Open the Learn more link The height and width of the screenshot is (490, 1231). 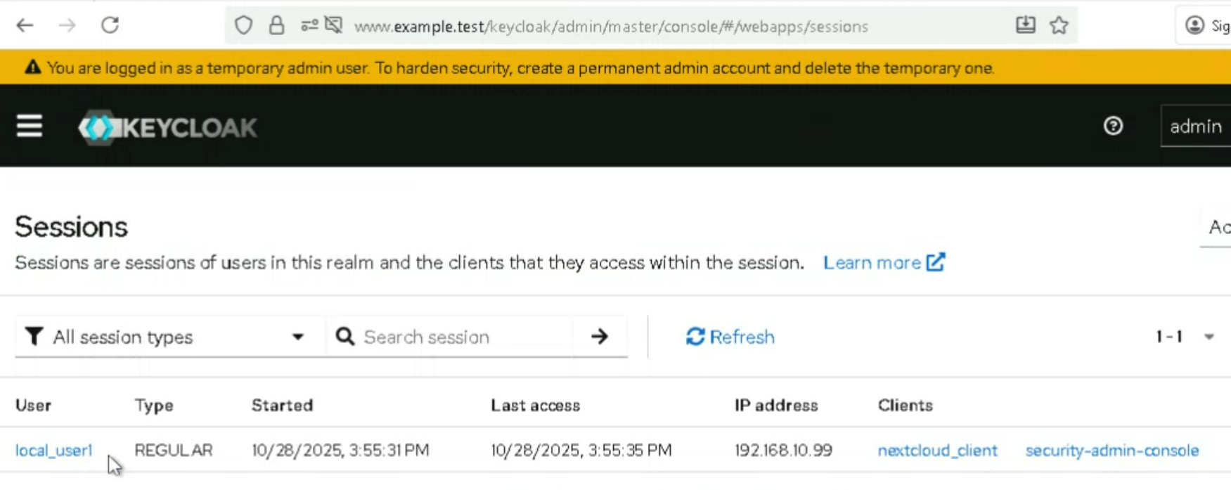(884, 263)
